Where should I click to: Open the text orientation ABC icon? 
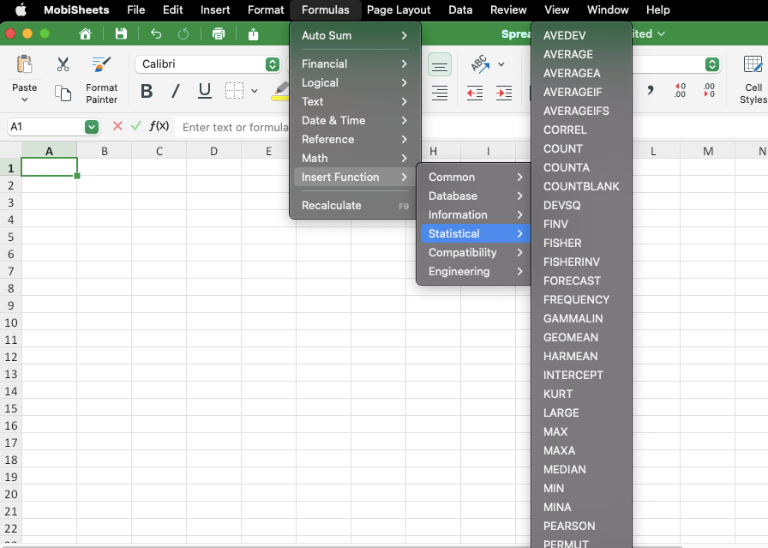click(480, 64)
